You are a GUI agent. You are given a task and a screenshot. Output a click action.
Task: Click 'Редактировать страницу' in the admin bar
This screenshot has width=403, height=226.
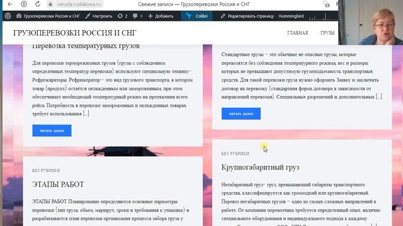click(x=251, y=16)
